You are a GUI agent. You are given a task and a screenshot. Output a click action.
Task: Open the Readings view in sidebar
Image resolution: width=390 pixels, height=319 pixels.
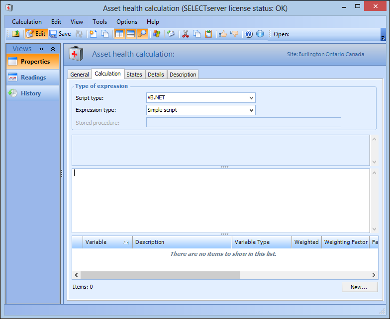tap(33, 78)
